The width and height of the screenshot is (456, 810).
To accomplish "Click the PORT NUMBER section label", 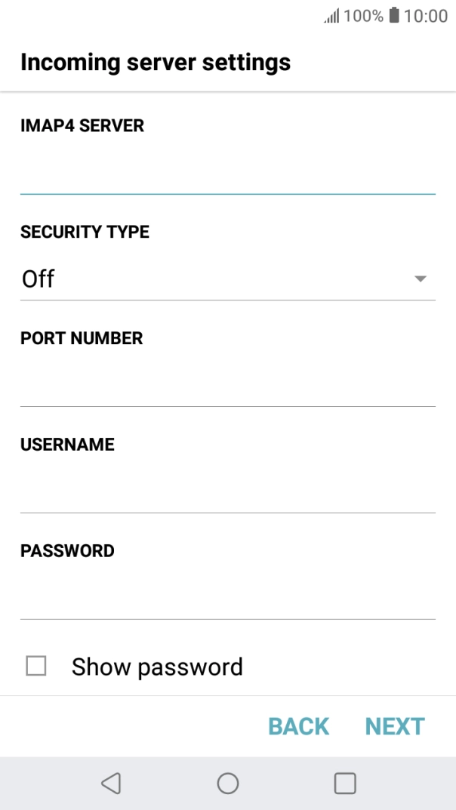I will click(x=82, y=338).
